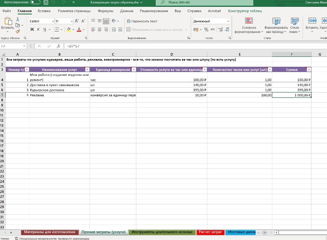The image size is (327, 240).
Task: Click the Save floppy disk icon
Action: click(46, 3)
